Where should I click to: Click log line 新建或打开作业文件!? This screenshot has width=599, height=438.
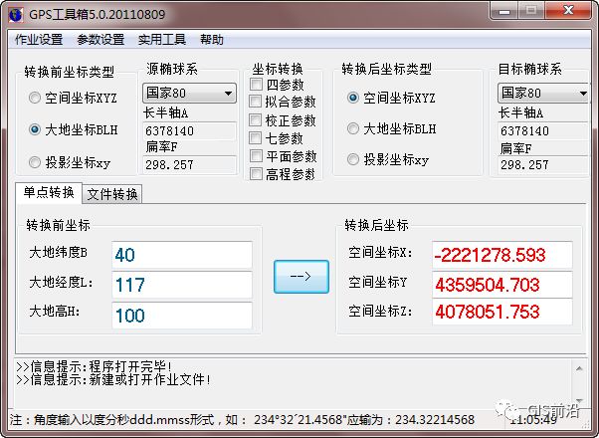point(113,379)
